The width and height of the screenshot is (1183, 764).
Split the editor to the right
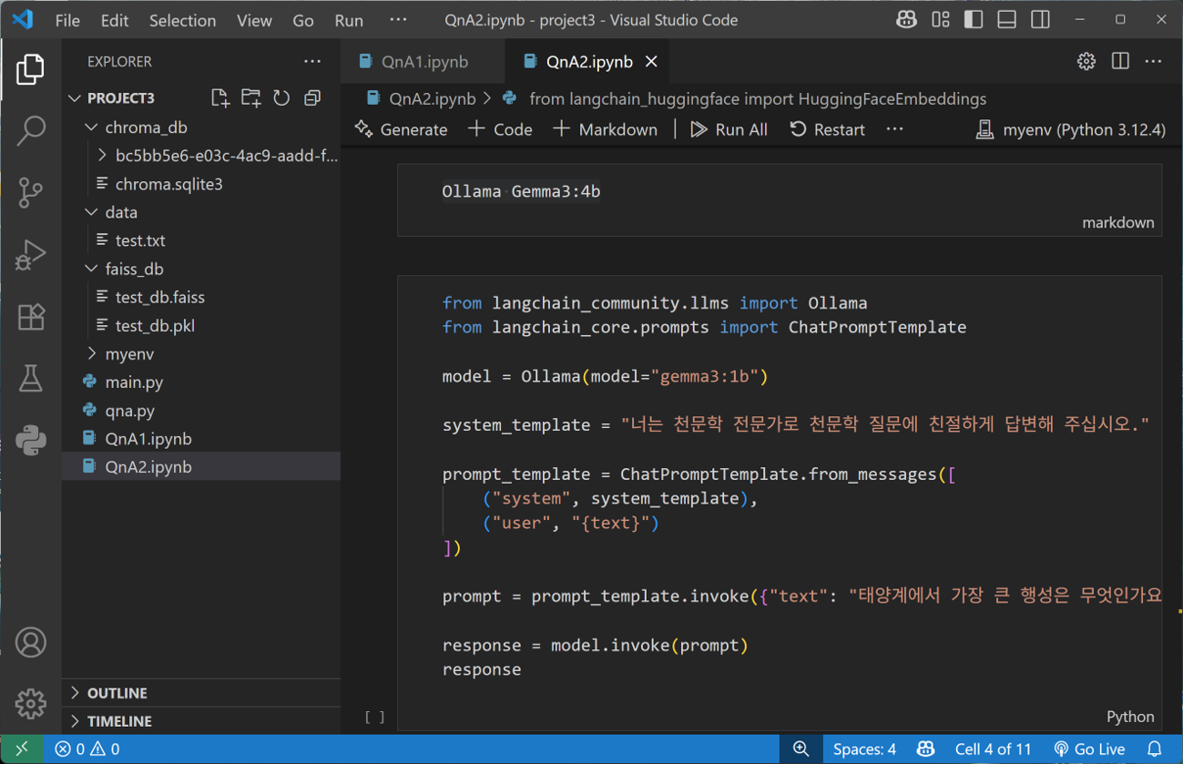coord(1120,61)
